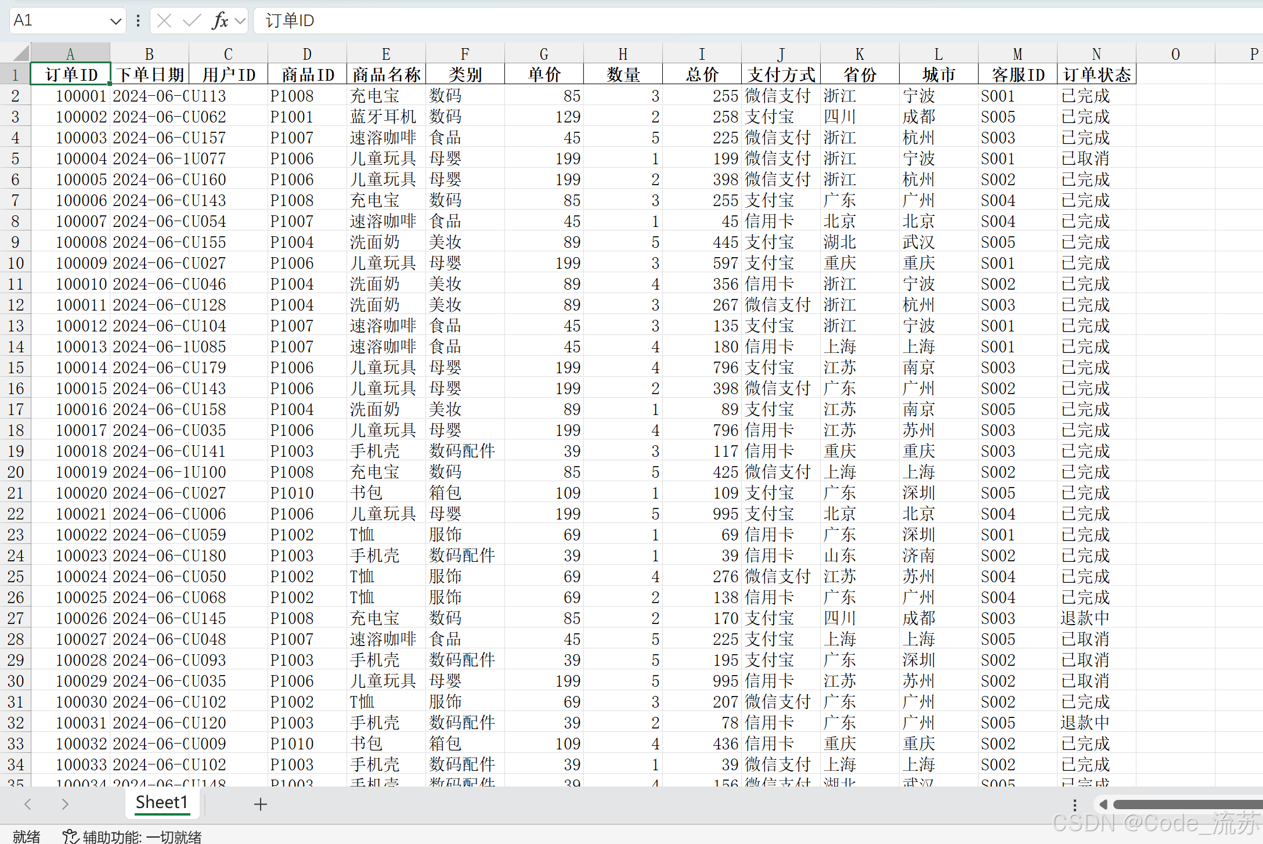Click user ID U046 cell
The image size is (1263, 844).
click(x=228, y=284)
